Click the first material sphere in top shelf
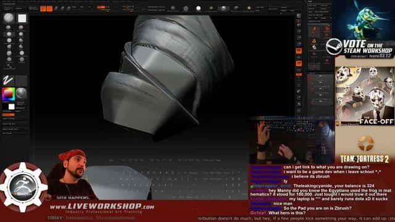The height and width of the screenshot is (222, 395). (x=173, y=9)
